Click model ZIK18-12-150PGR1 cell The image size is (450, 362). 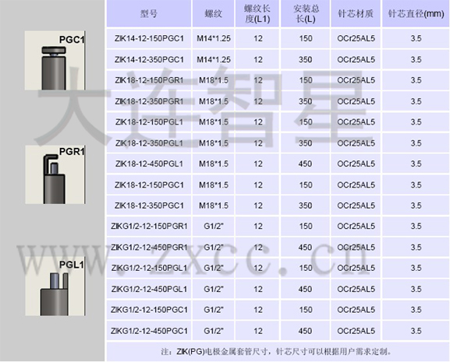click(149, 80)
